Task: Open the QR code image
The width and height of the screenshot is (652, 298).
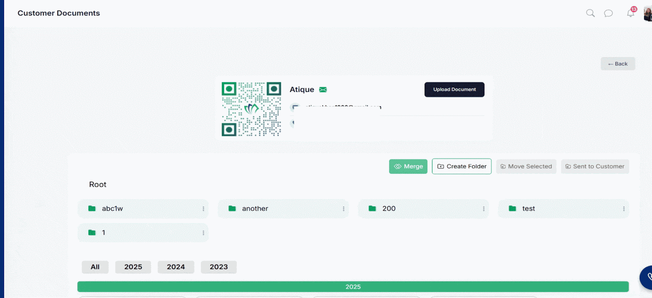Action: click(251, 109)
